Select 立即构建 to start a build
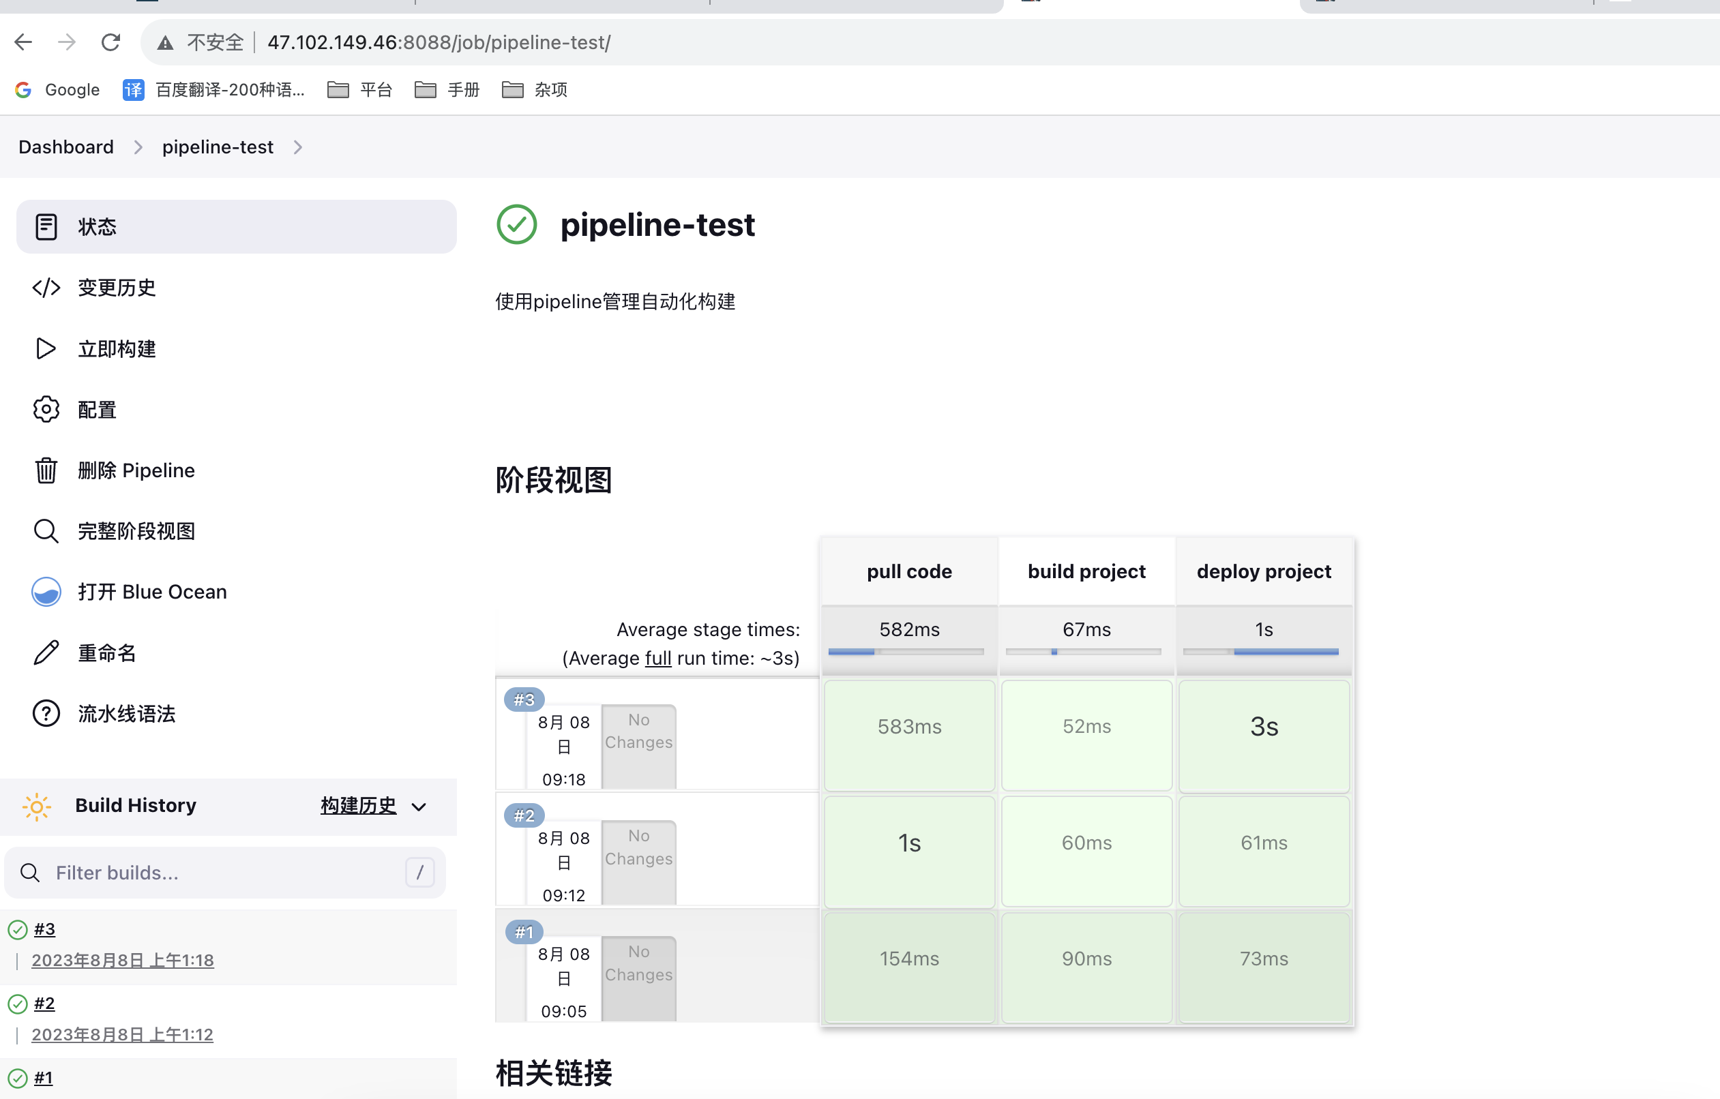 pyautogui.click(x=237, y=348)
